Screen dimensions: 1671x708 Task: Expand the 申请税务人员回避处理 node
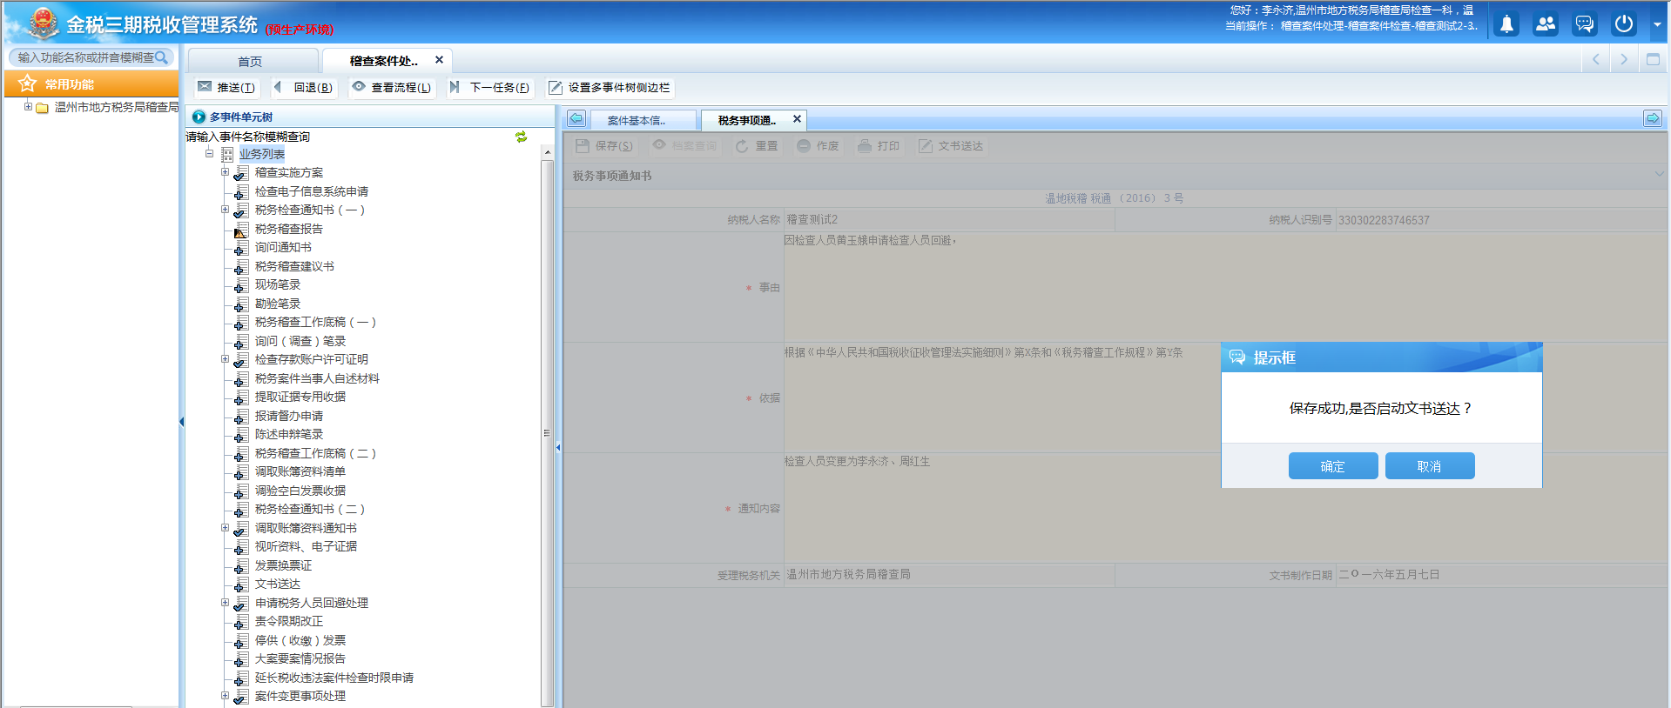coord(225,603)
